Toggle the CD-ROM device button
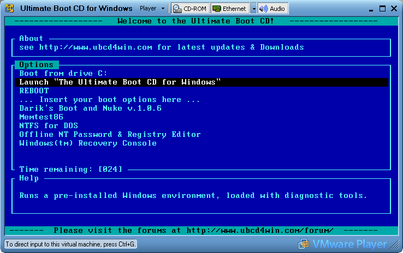This screenshot has width=403, height=253. click(x=191, y=9)
